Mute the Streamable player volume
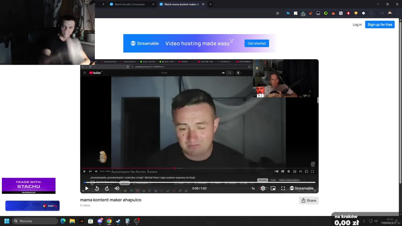This screenshot has height=226, width=402. tap(117, 188)
